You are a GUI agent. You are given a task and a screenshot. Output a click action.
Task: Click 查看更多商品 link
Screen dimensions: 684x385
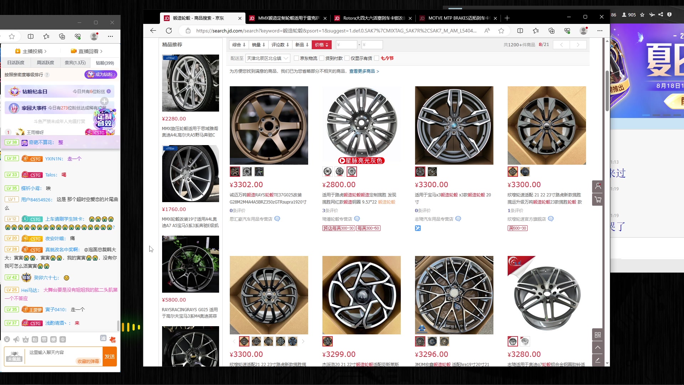pyautogui.click(x=364, y=71)
